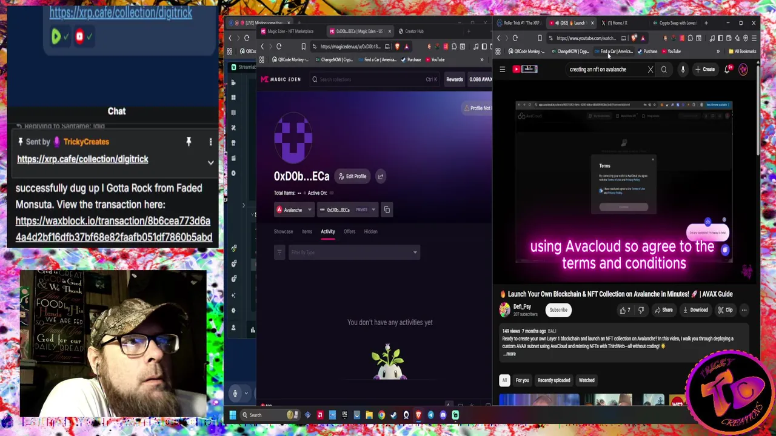The width and height of the screenshot is (776, 436).
Task: Copy wallet address in Magic Eden
Action: [387, 210]
